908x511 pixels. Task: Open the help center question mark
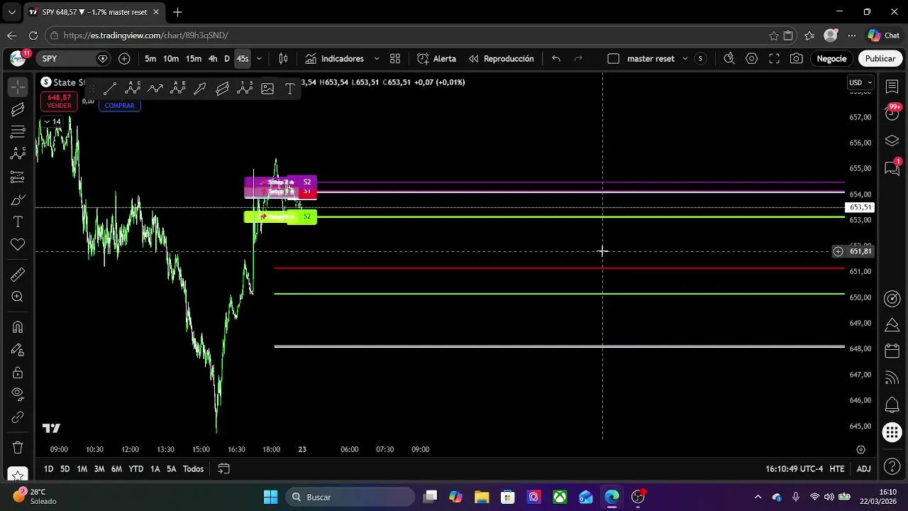892,466
